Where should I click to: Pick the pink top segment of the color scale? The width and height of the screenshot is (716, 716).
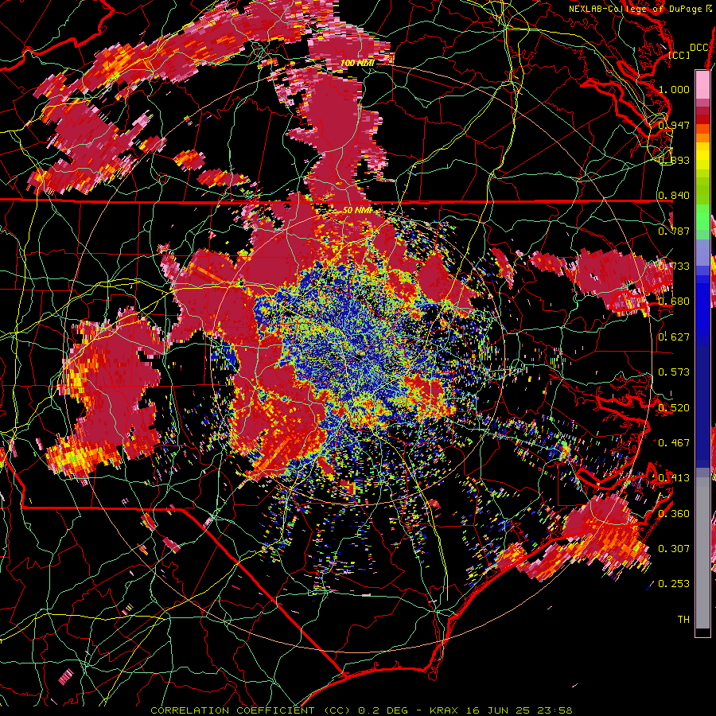(702, 85)
